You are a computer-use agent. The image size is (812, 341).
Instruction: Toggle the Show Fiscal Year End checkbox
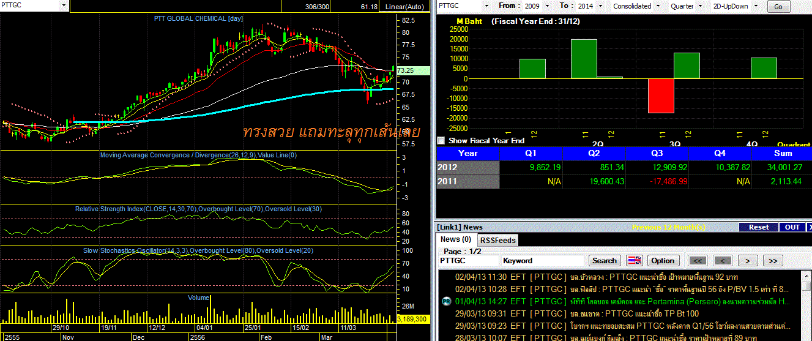click(x=441, y=140)
